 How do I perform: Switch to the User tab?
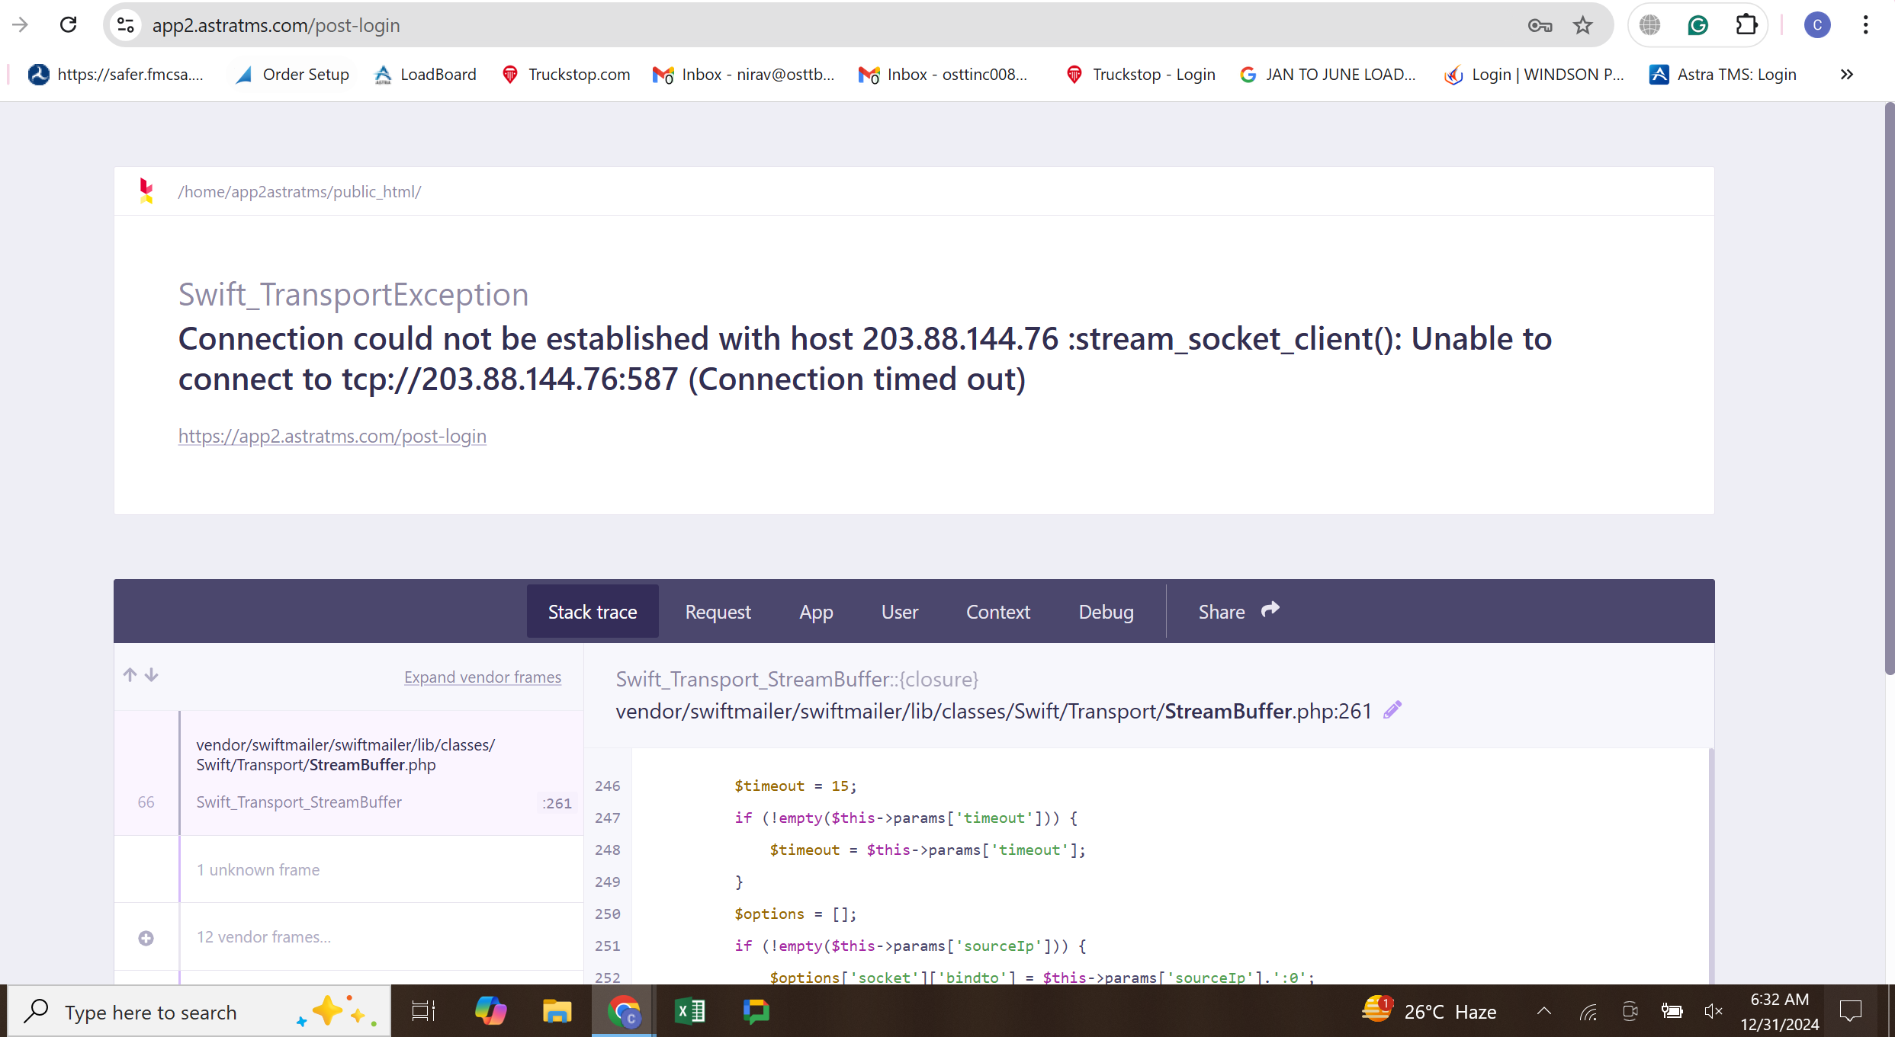900,611
